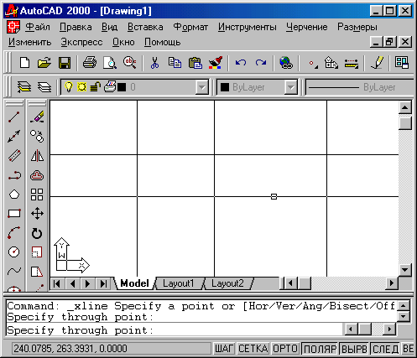Switch to the Layout1 tab
The height and width of the screenshot is (358, 417).
tap(178, 283)
